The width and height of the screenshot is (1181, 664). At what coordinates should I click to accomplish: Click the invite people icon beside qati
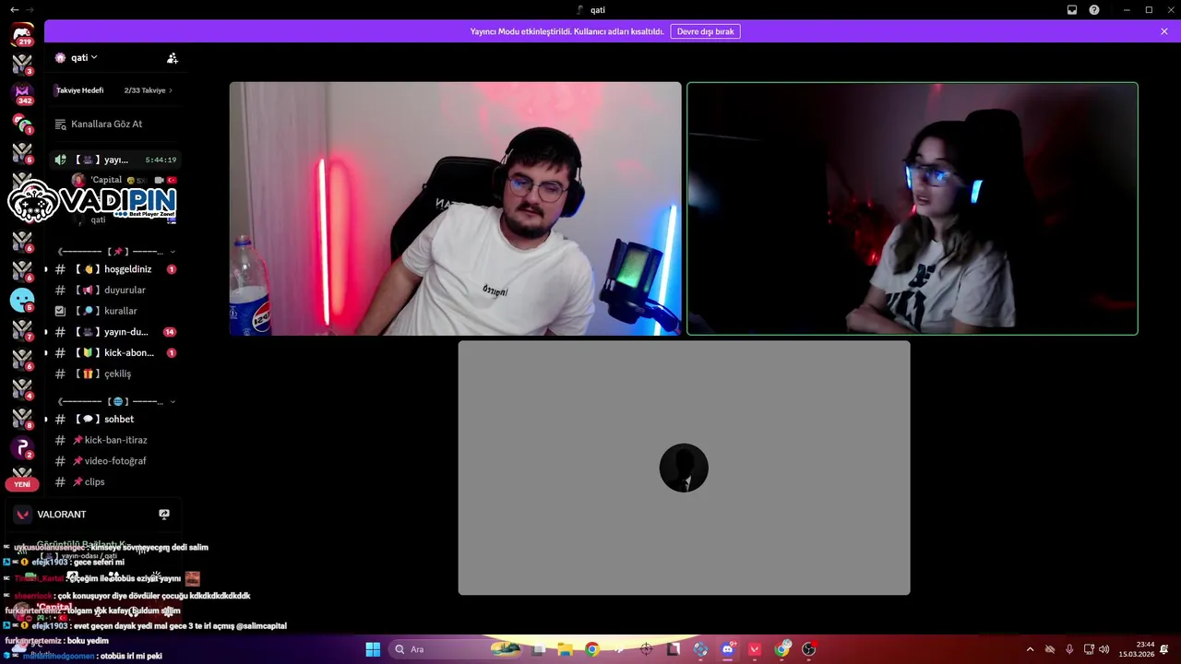tap(172, 57)
